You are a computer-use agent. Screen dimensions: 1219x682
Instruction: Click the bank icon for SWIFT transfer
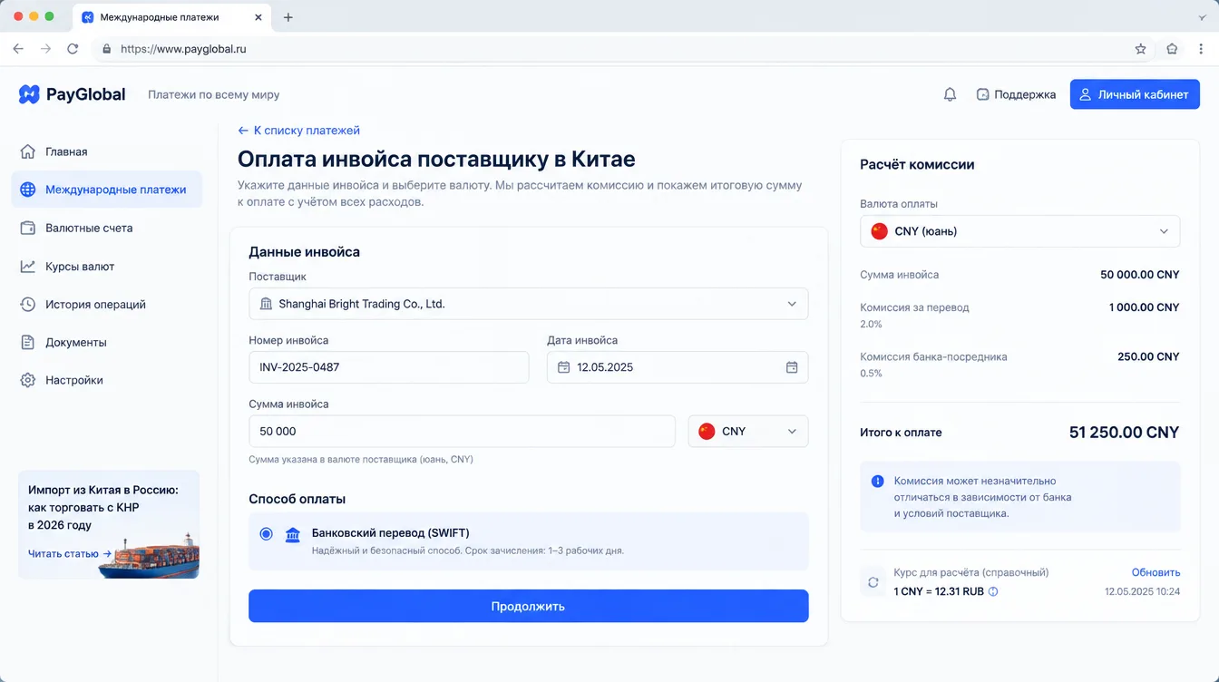[x=293, y=534]
